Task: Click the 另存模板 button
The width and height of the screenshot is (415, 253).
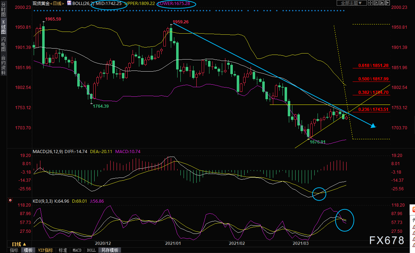Action: coord(110,250)
